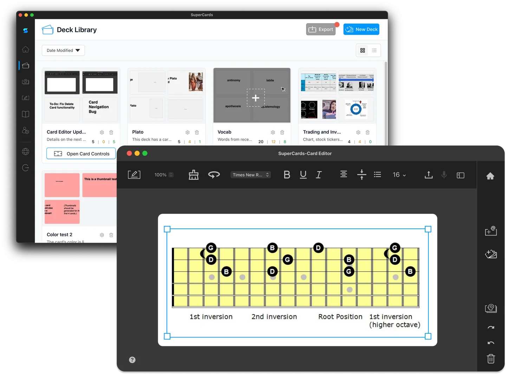Open the Times New Roman font dropdown
Viewport: 506px width, 374px height.
250,175
